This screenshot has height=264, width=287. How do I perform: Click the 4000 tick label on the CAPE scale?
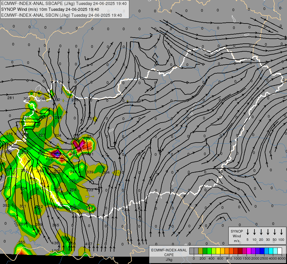click(x=273, y=258)
